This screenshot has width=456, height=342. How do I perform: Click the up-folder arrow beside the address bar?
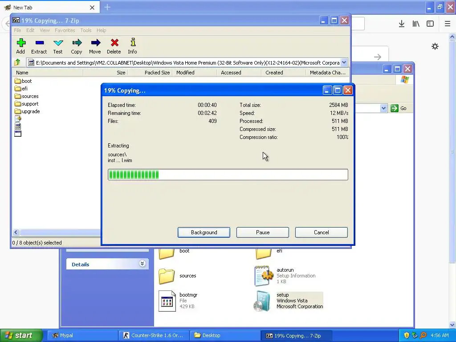[17, 62]
